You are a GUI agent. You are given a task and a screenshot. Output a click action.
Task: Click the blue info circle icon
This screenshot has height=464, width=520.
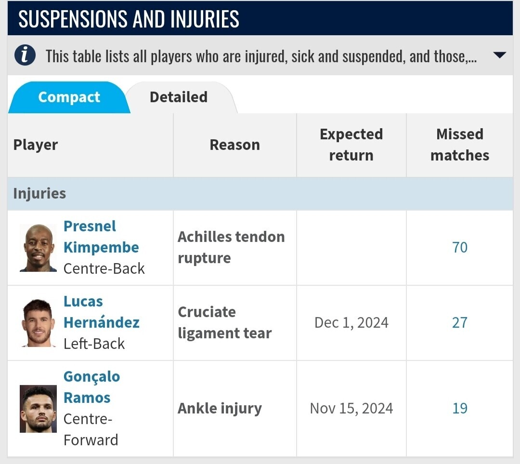click(x=25, y=55)
